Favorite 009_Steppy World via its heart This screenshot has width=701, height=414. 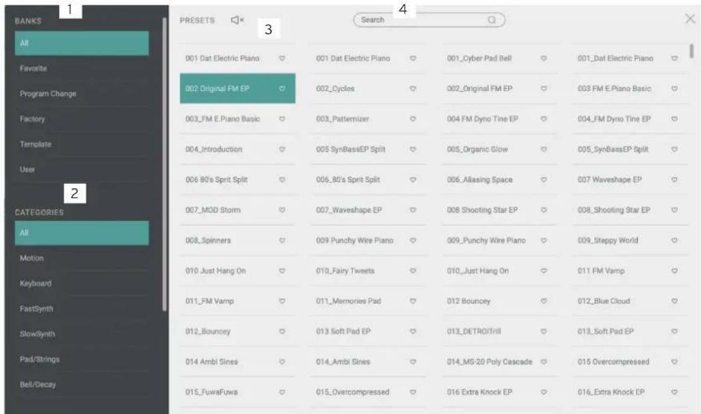674,240
